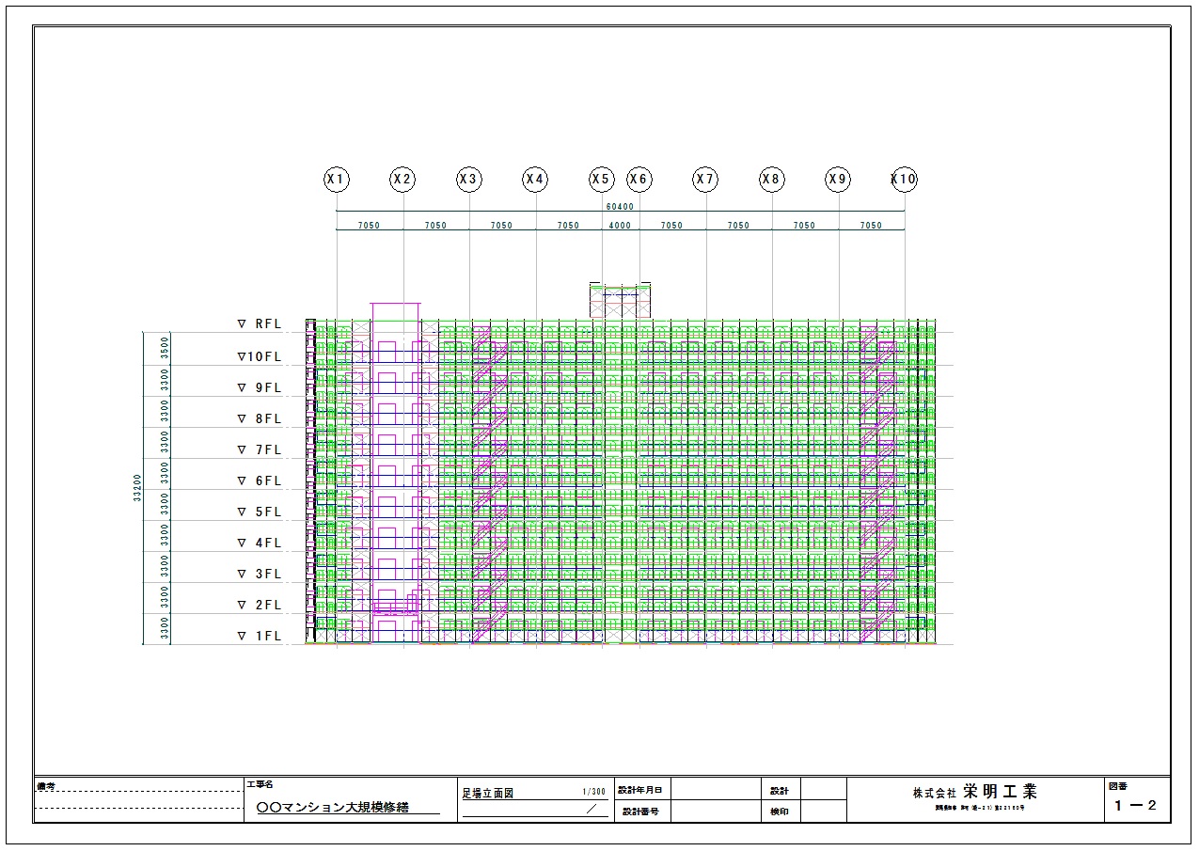Click the X10 grid axis bubble
Viewport: 1199px width, 851px height.
point(904,179)
